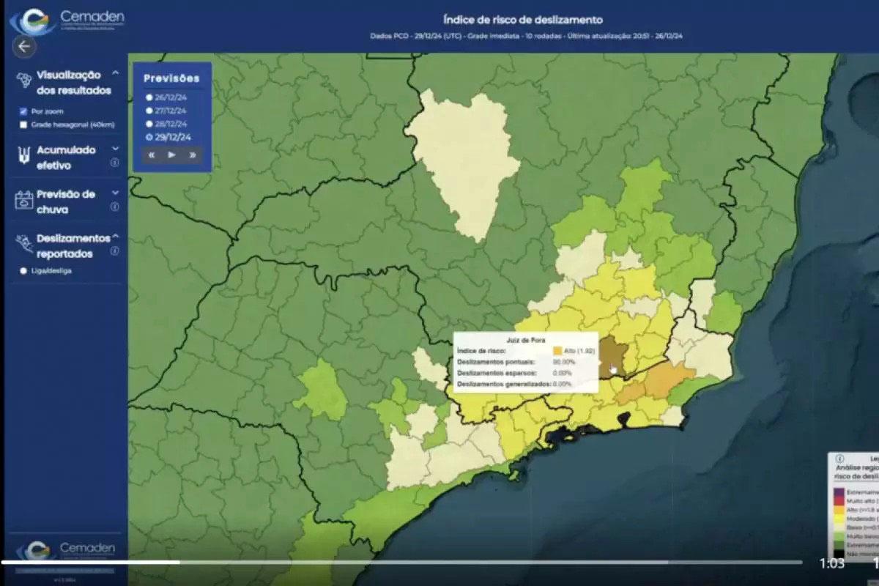Expand the Acumulado efetivo section

tap(115, 148)
